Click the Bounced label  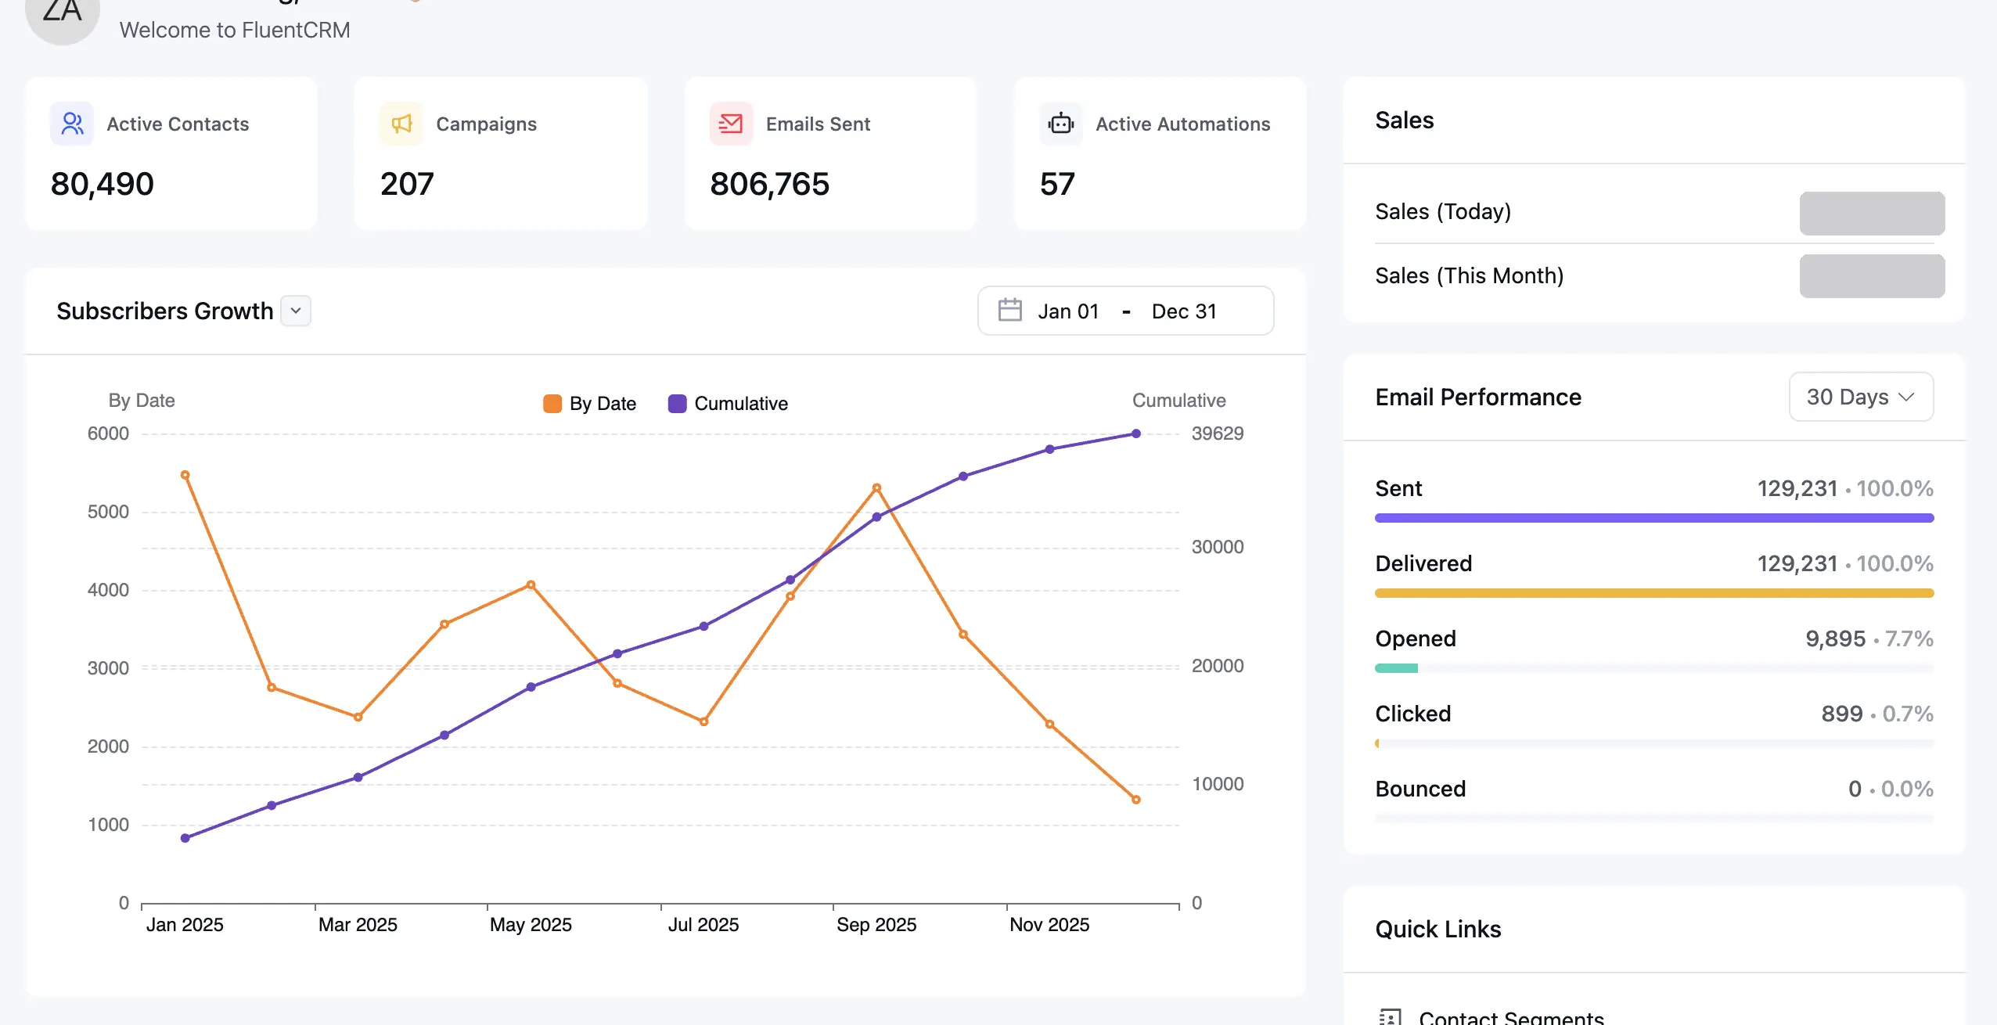(x=1420, y=789)
